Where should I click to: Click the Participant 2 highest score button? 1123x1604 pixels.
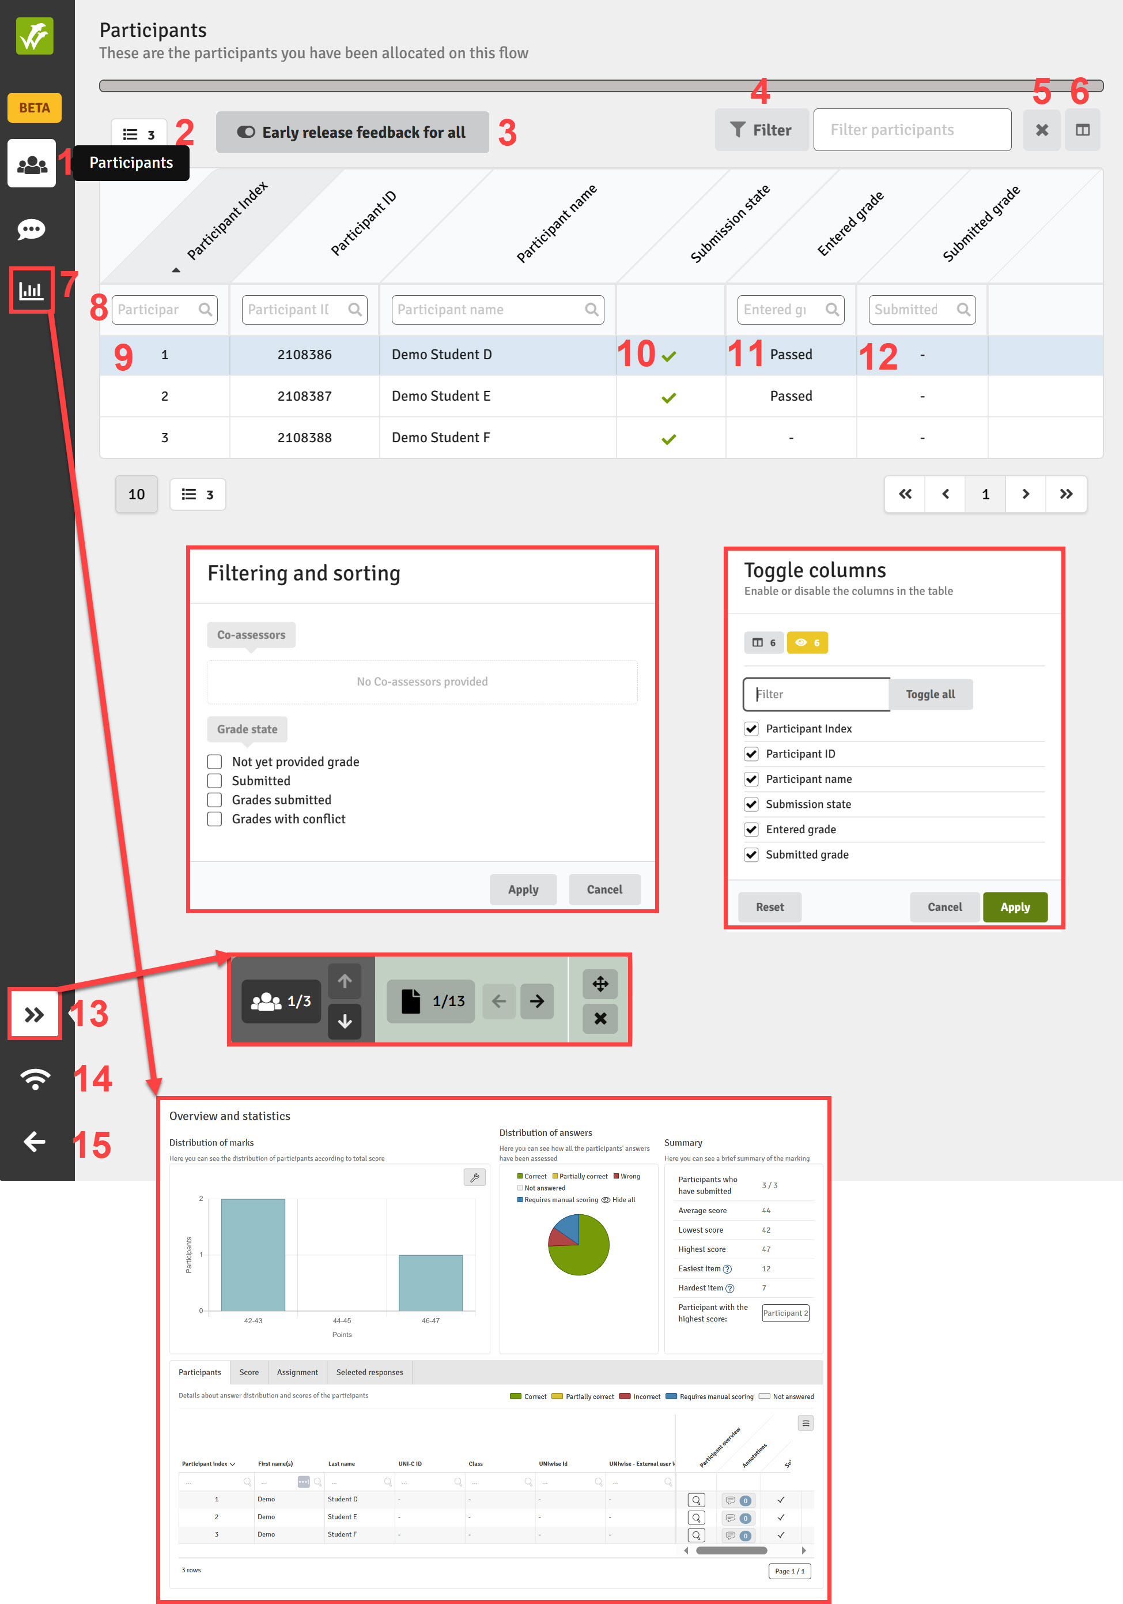(x=786, y=1313)
